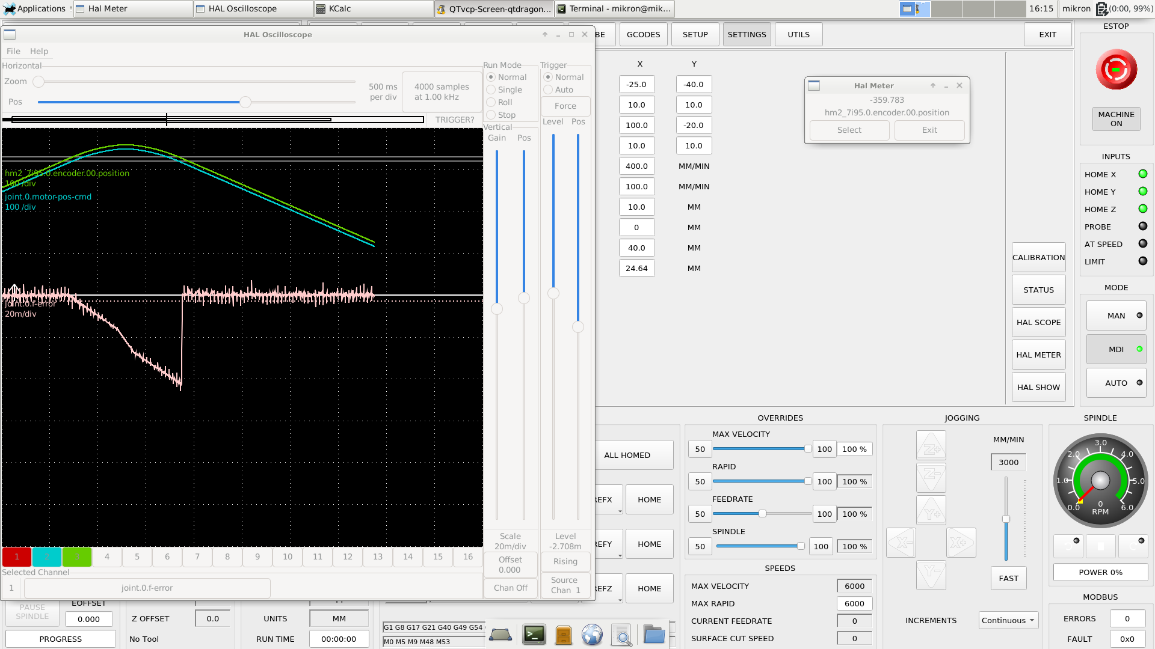Jog X axis negative with X- button

(901, 543)
